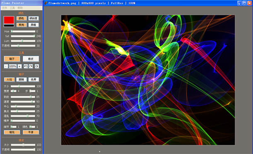
Task: Open the 帮助 help menu
Action: (x=20, y=8)
